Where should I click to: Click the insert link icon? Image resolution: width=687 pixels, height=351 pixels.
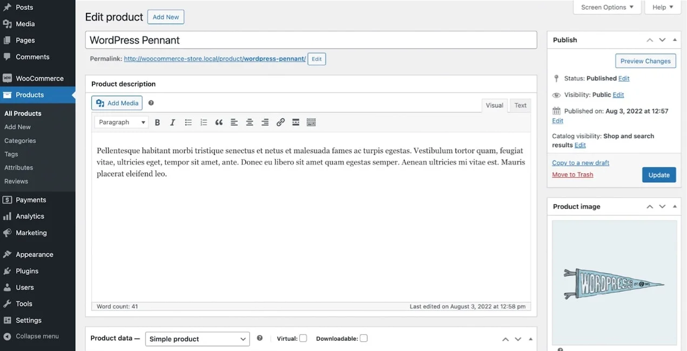coord(280,123)
